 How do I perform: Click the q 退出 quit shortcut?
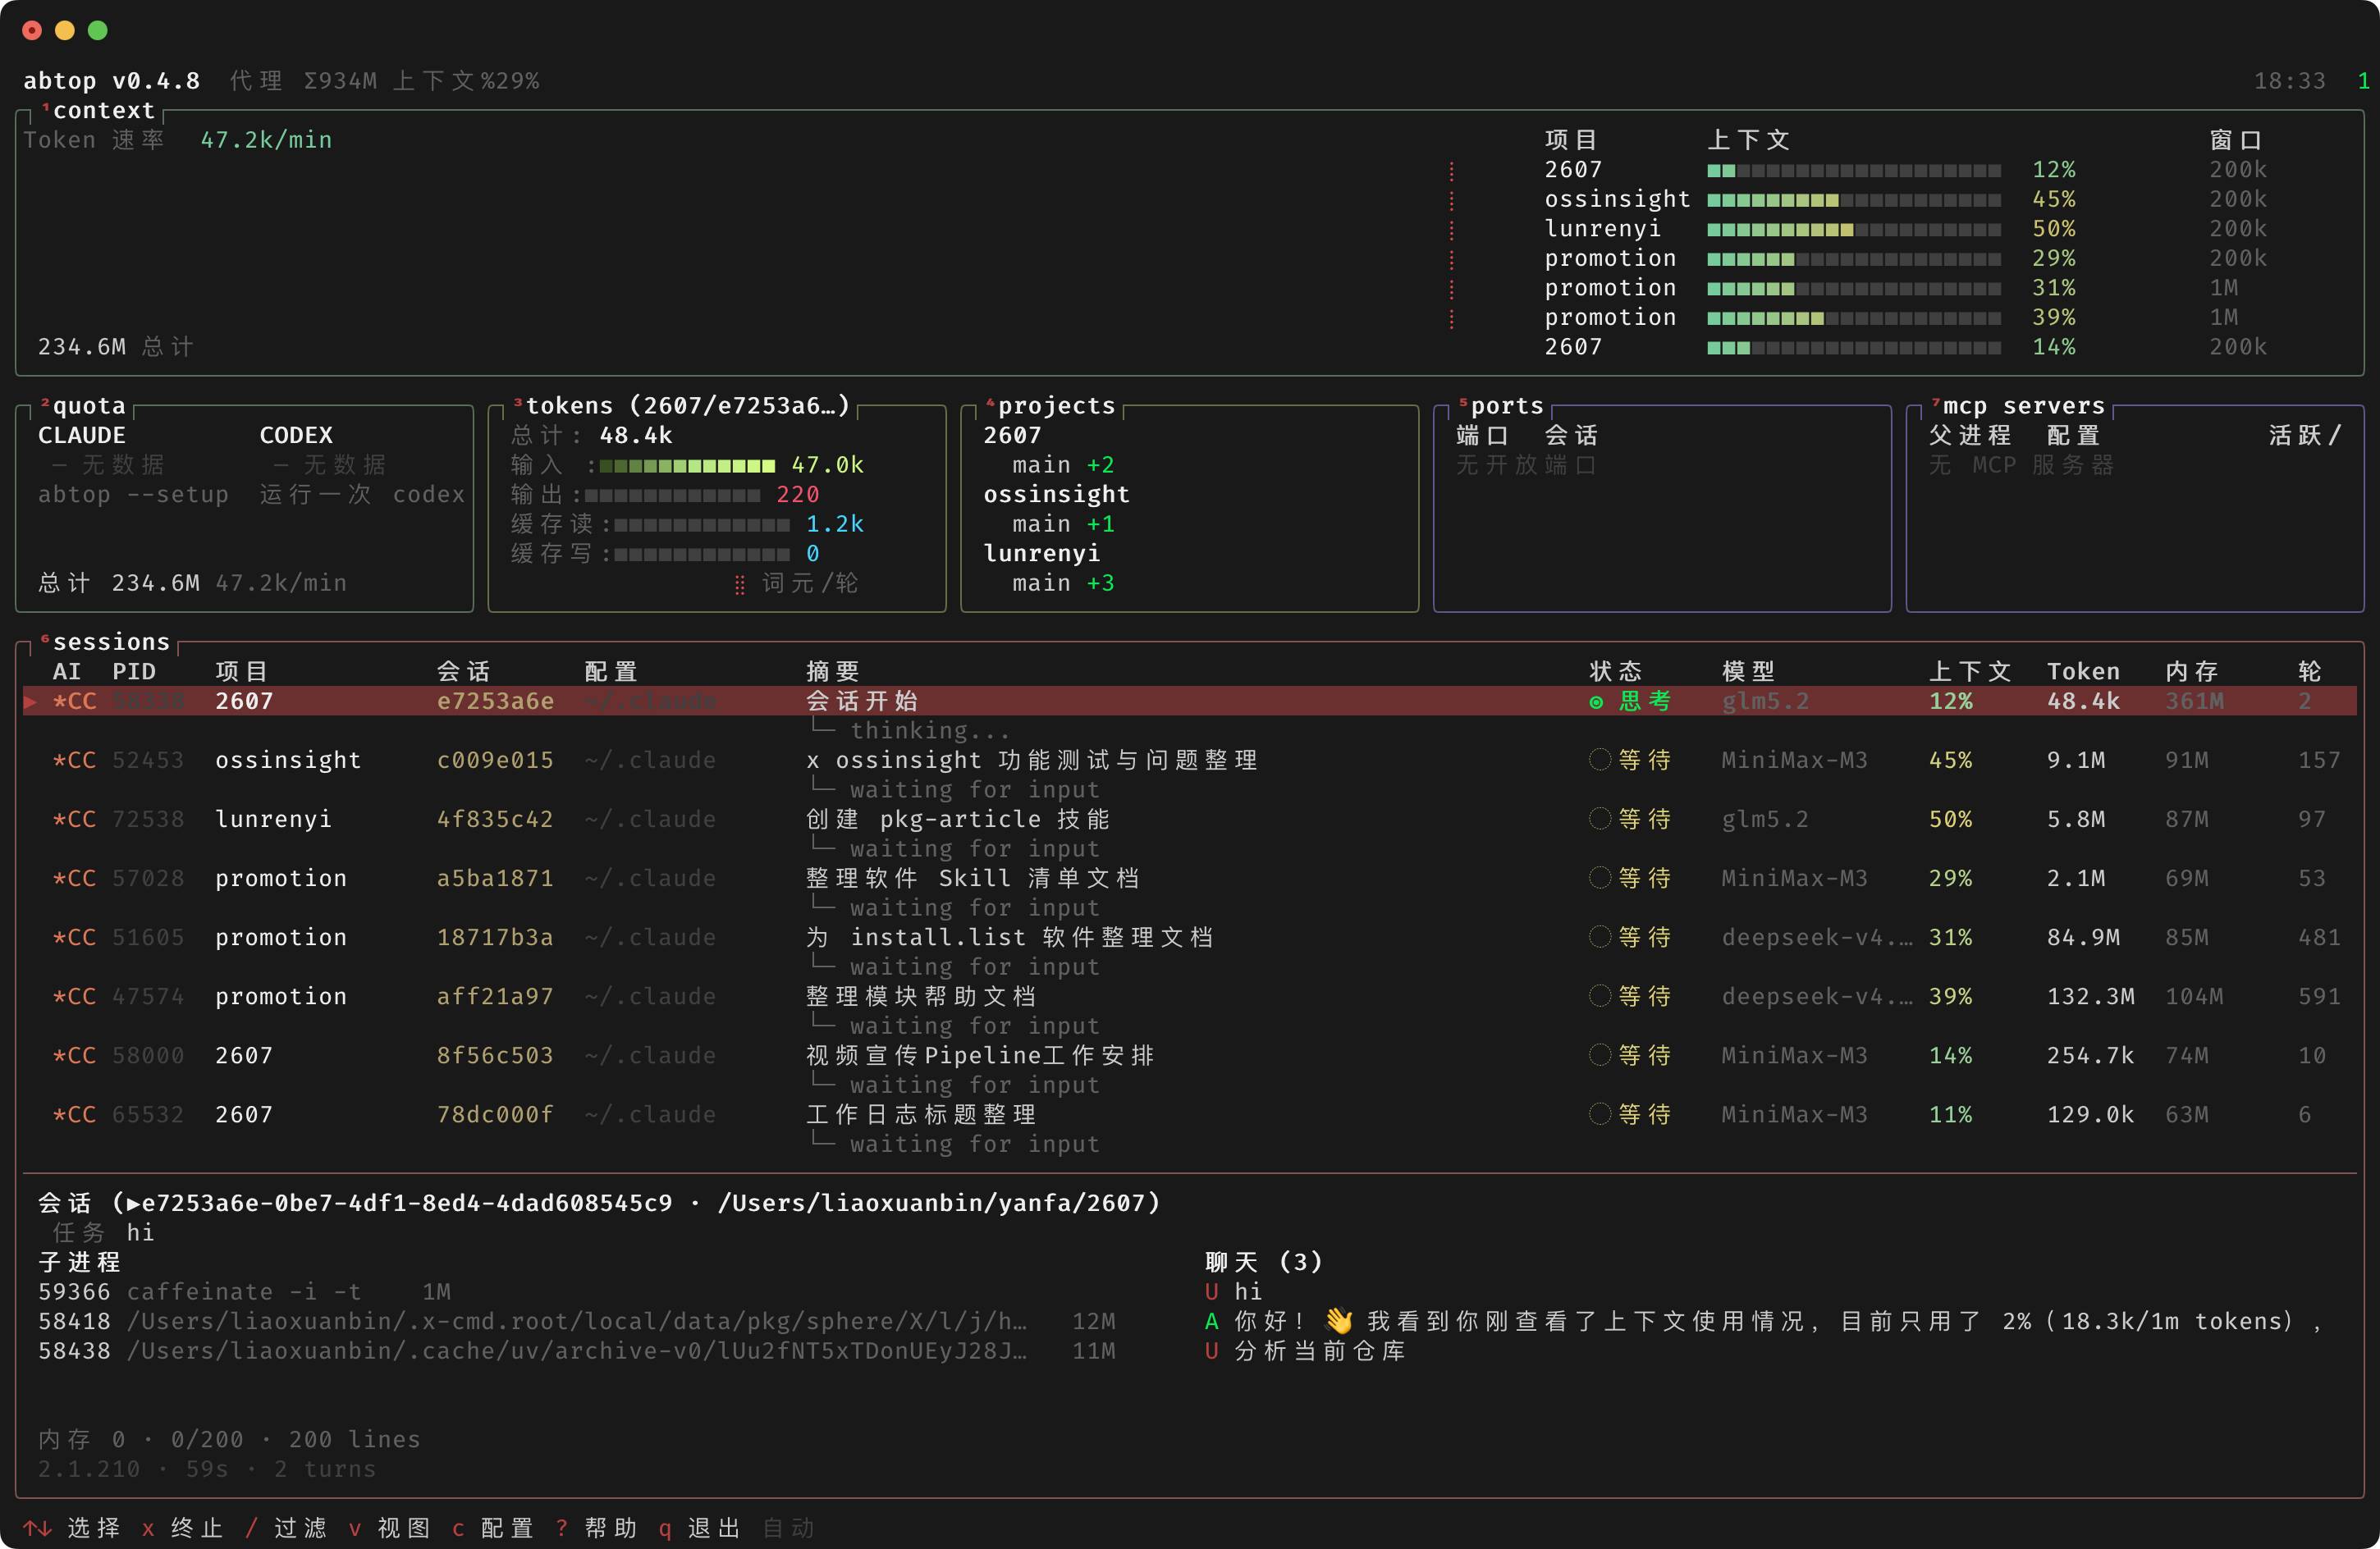click(700, 1528)
